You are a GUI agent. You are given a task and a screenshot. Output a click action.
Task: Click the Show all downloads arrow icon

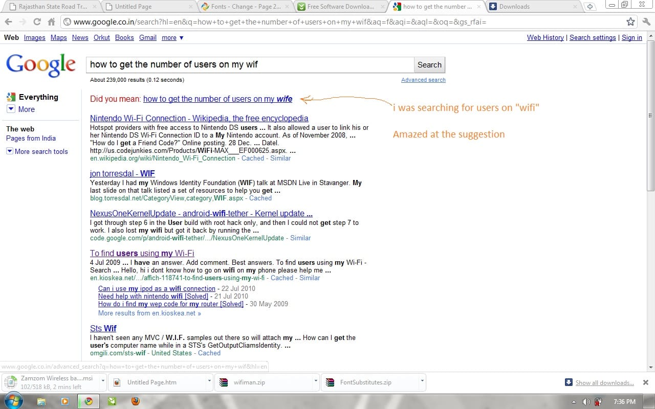569,382
